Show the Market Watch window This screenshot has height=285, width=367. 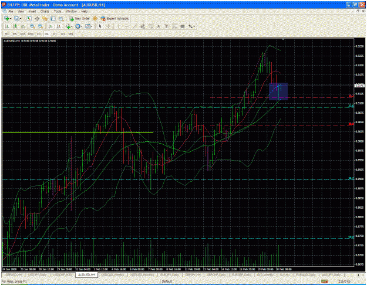29,18
